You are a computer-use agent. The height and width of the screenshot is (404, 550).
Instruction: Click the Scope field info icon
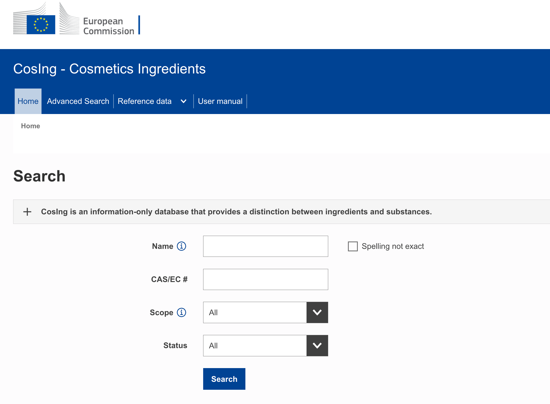182,312
